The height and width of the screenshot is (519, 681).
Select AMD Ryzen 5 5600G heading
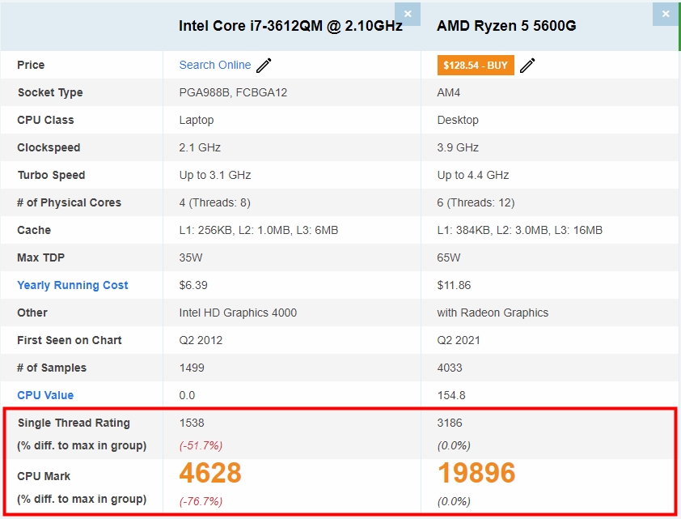tap(506, 26)
